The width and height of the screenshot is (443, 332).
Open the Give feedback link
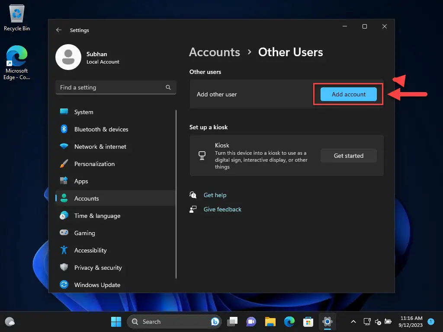tap(222, 209)
